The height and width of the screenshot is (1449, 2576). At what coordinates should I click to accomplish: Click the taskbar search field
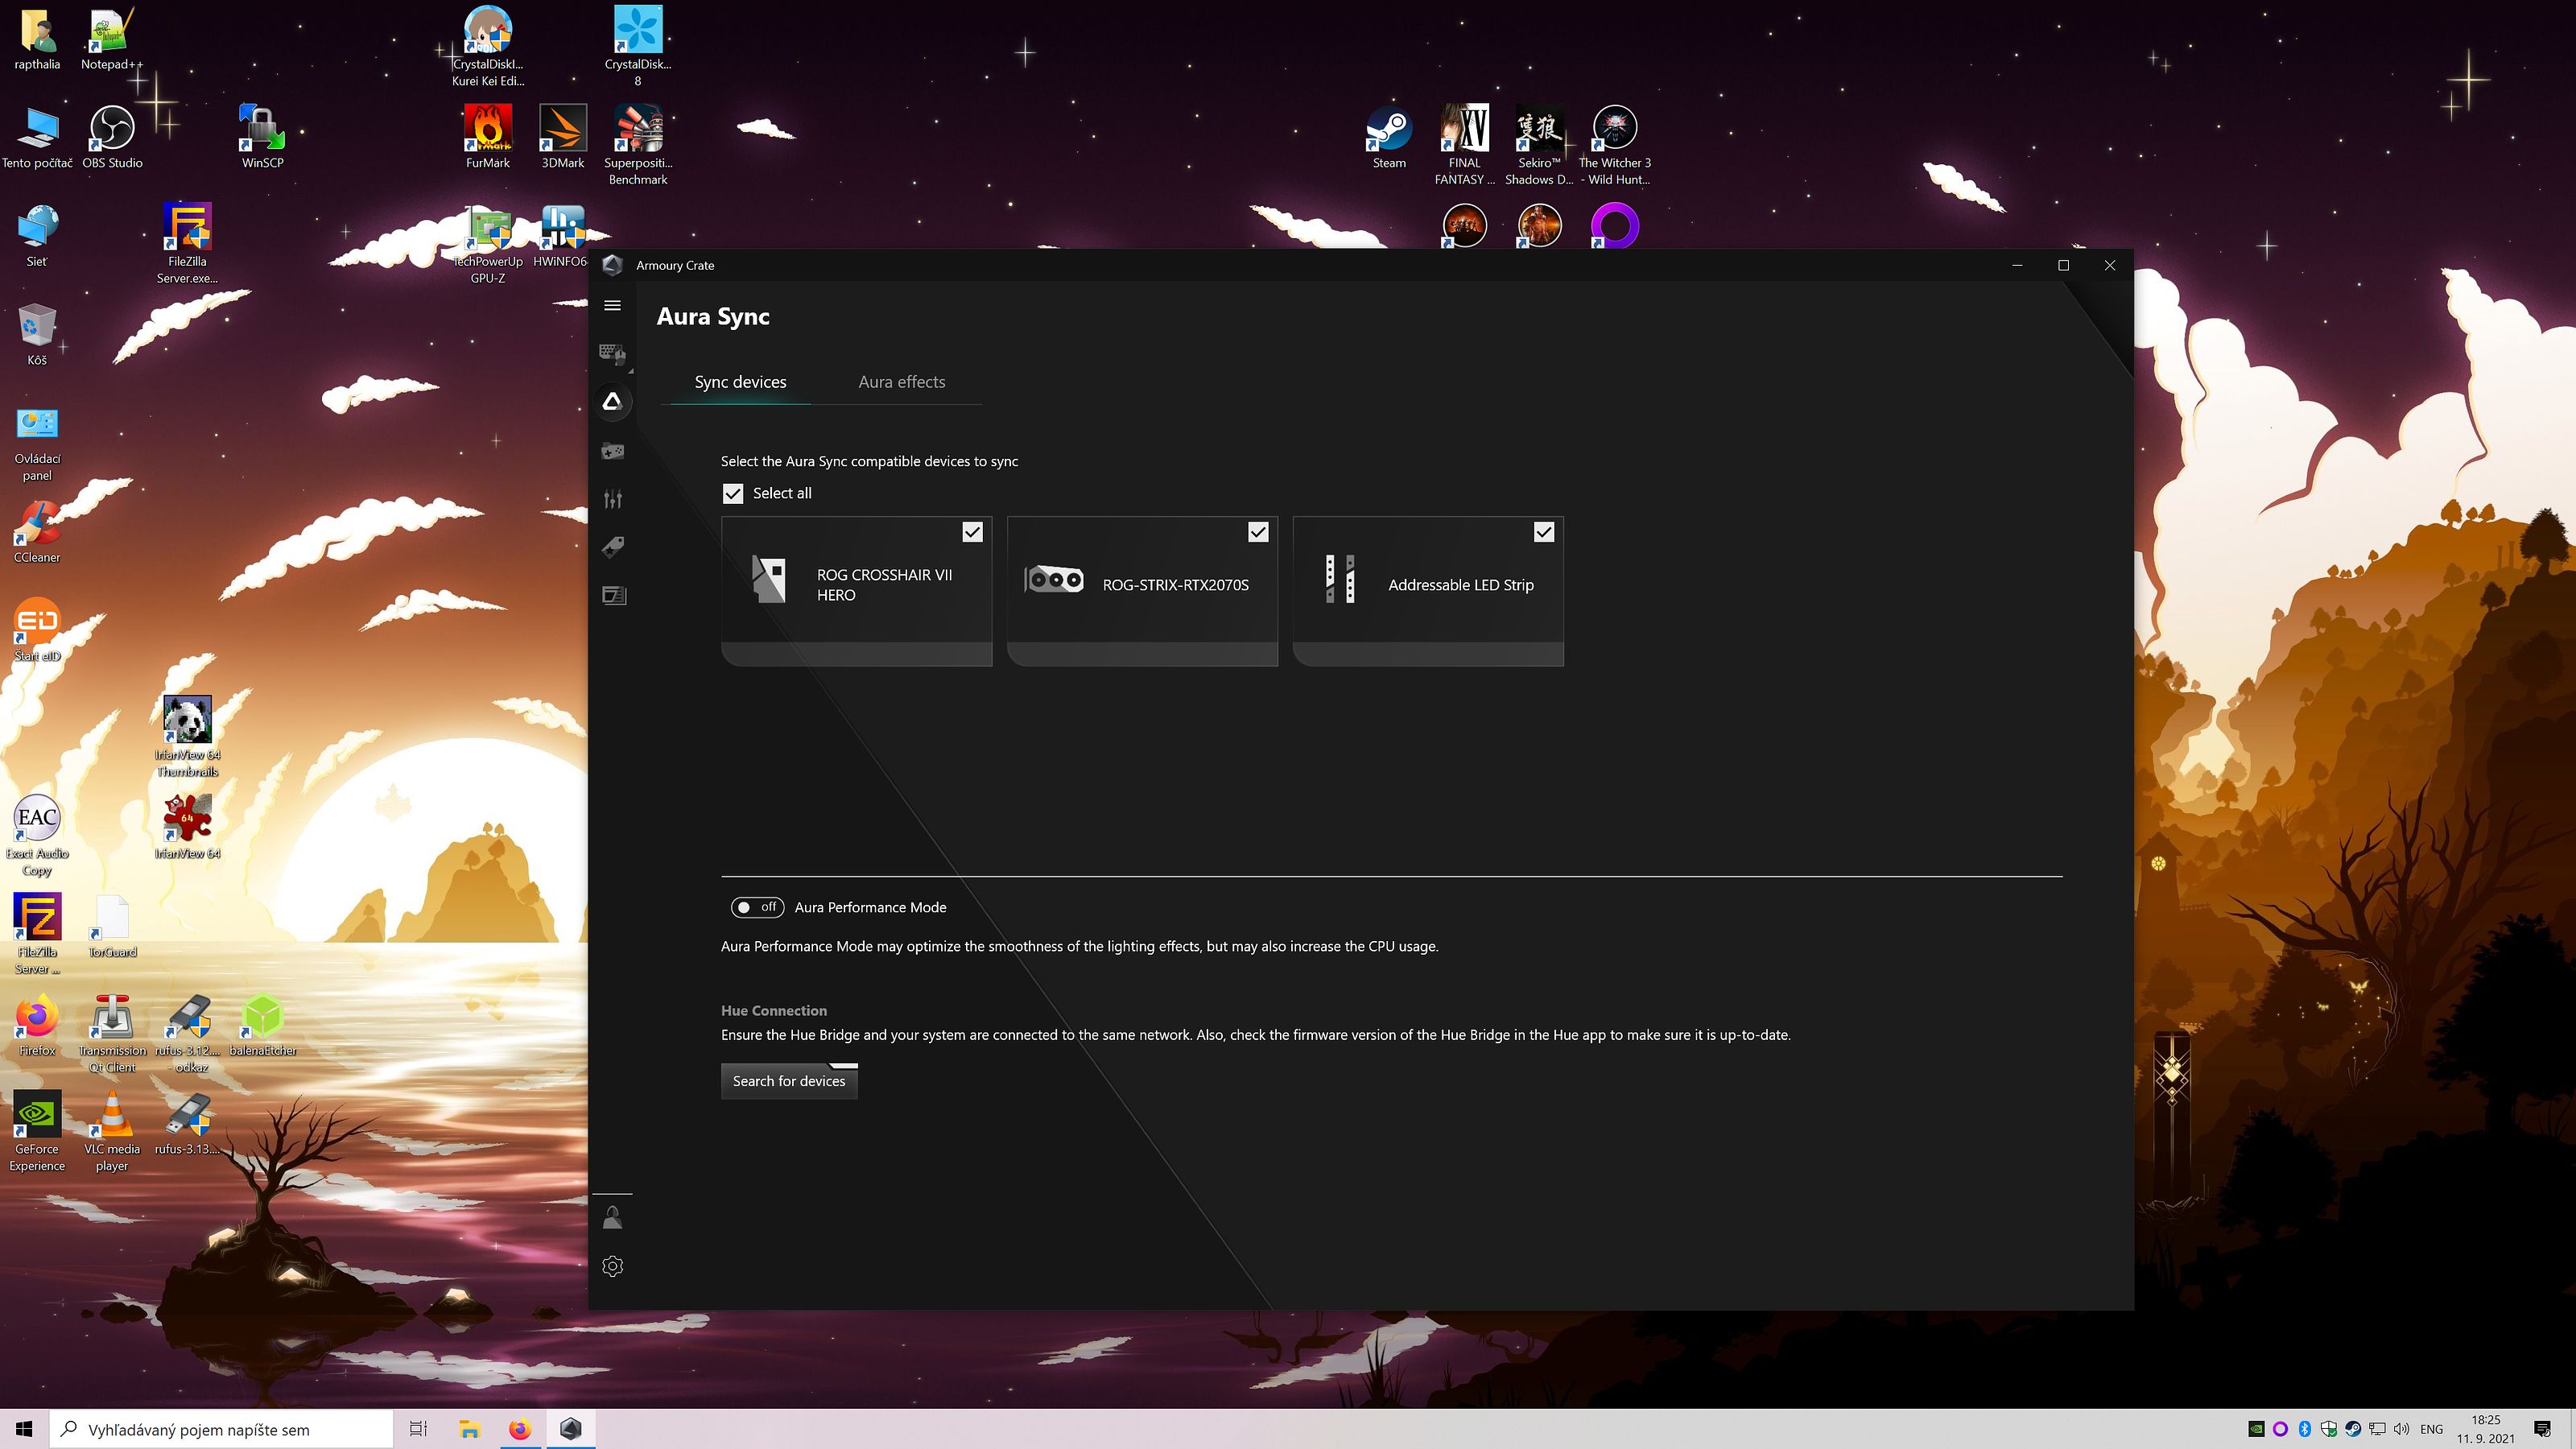[x=221, y=1429]
